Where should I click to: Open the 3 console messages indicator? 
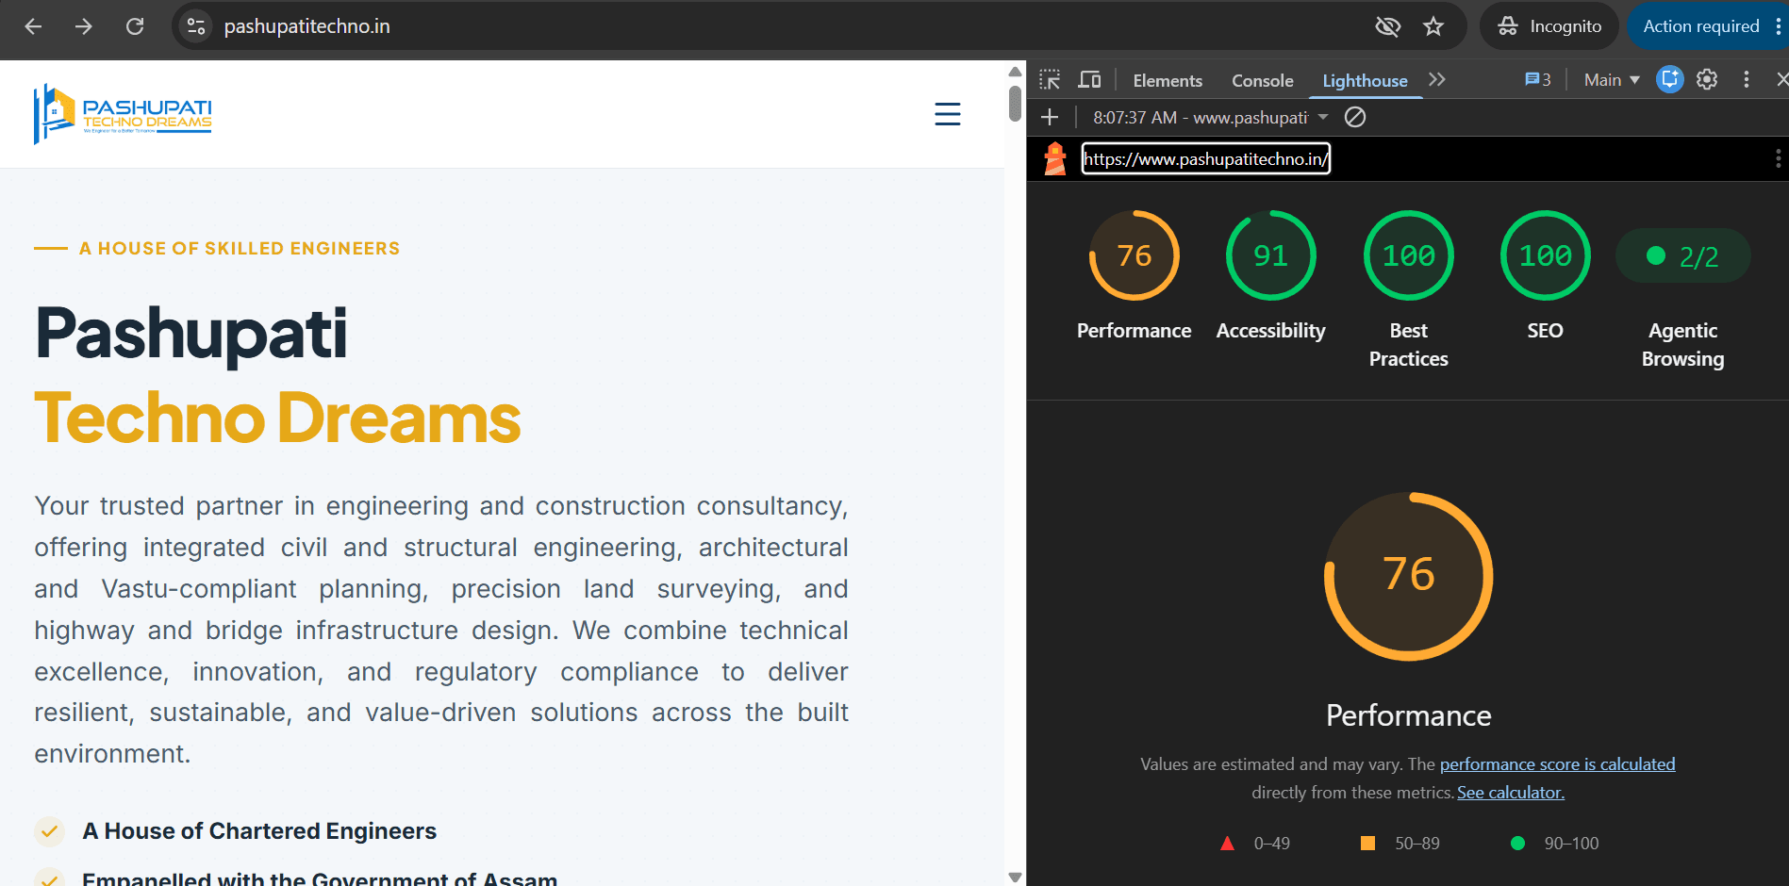point(1537,80)
